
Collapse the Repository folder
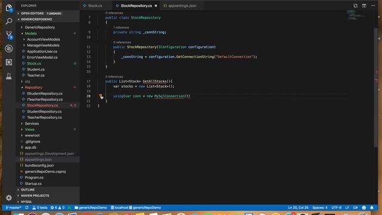pos(33,87)
